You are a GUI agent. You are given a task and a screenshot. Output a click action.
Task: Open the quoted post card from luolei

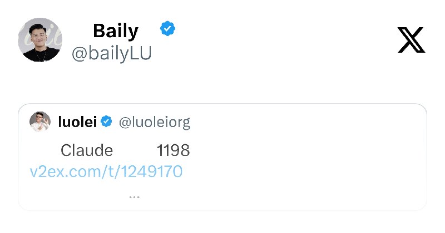(x=222, y=157)
